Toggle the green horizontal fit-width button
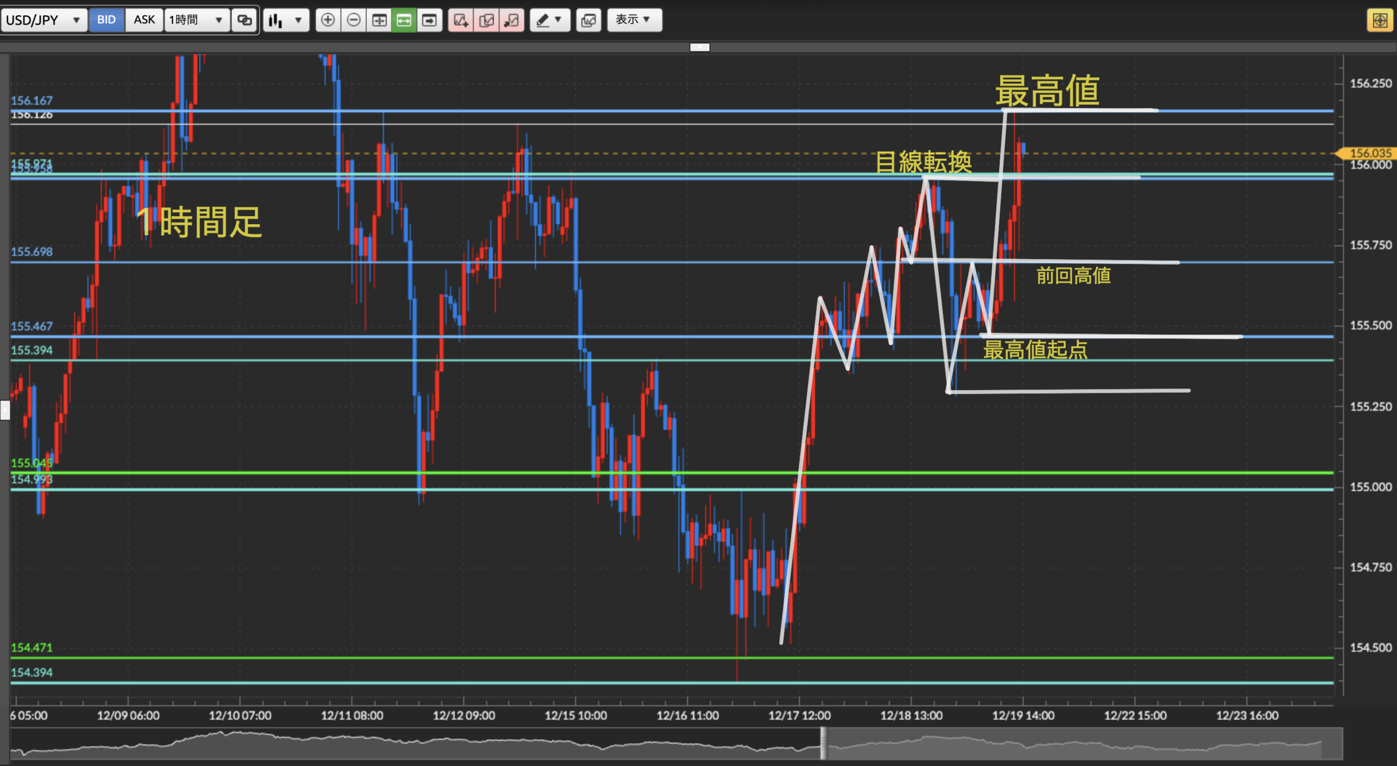 (404, 20)
